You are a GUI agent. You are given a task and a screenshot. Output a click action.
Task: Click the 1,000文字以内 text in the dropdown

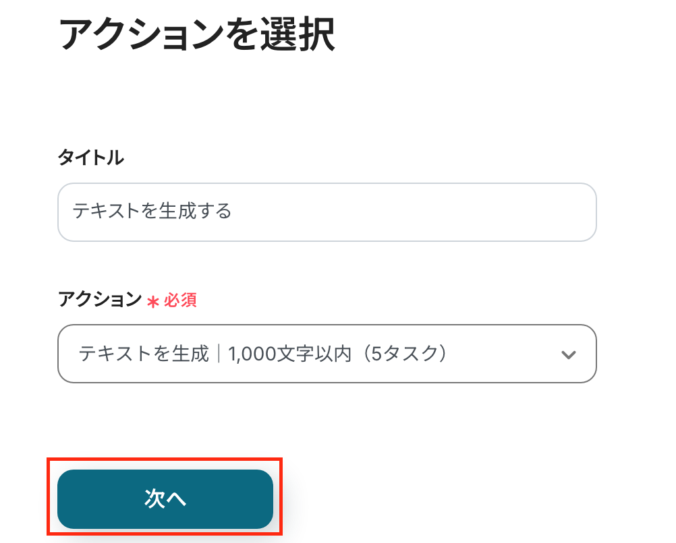[290, 354]
